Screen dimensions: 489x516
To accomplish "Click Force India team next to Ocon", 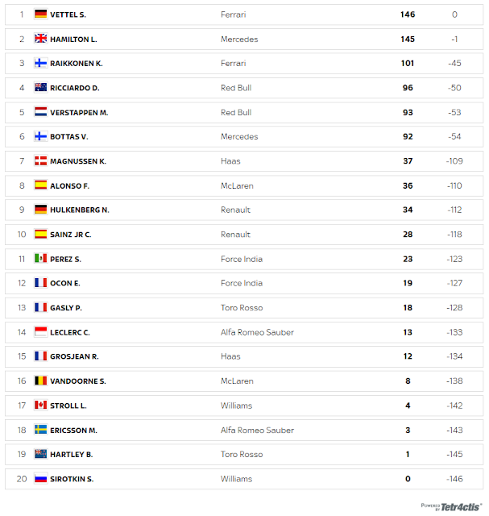I will pyautogui.click(x=242, y=283).
